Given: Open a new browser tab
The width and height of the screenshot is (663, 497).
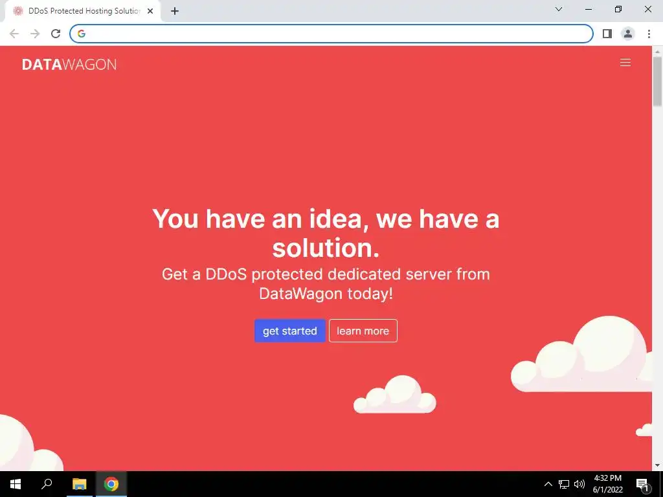Looking at the screenshot, I should pyautogui.click(x=175, y=11).
